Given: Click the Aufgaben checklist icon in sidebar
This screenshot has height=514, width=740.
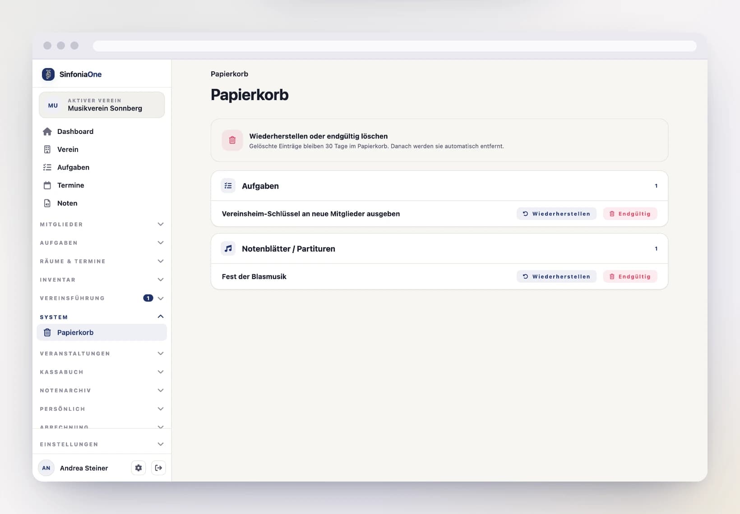Looking at the screenshot, I should (47, 167).
